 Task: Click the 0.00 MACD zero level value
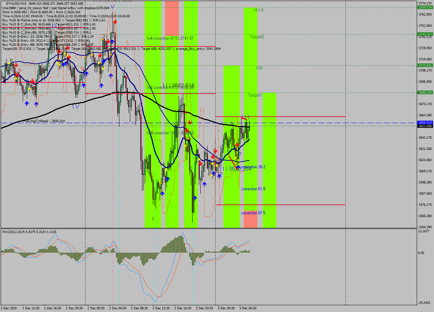tap(421, 253)
